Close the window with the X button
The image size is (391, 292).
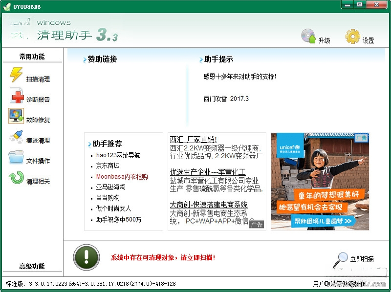pos(376,5)
